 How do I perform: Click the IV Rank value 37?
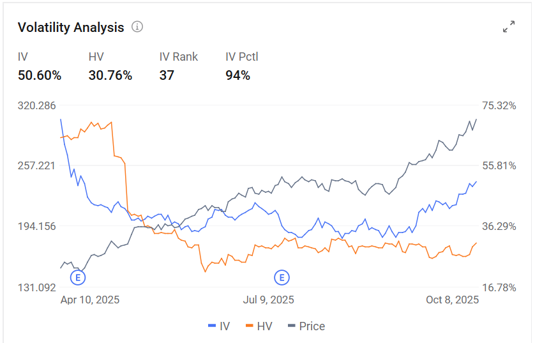tap(167, 75)
